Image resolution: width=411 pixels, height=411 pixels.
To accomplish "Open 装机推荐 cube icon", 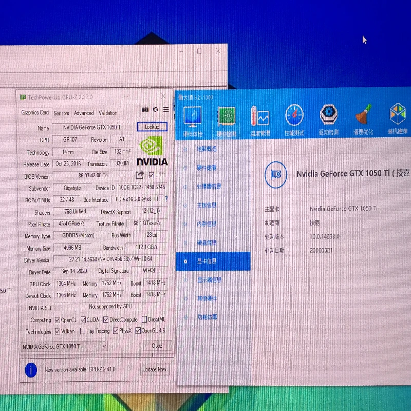I will 398,119.
